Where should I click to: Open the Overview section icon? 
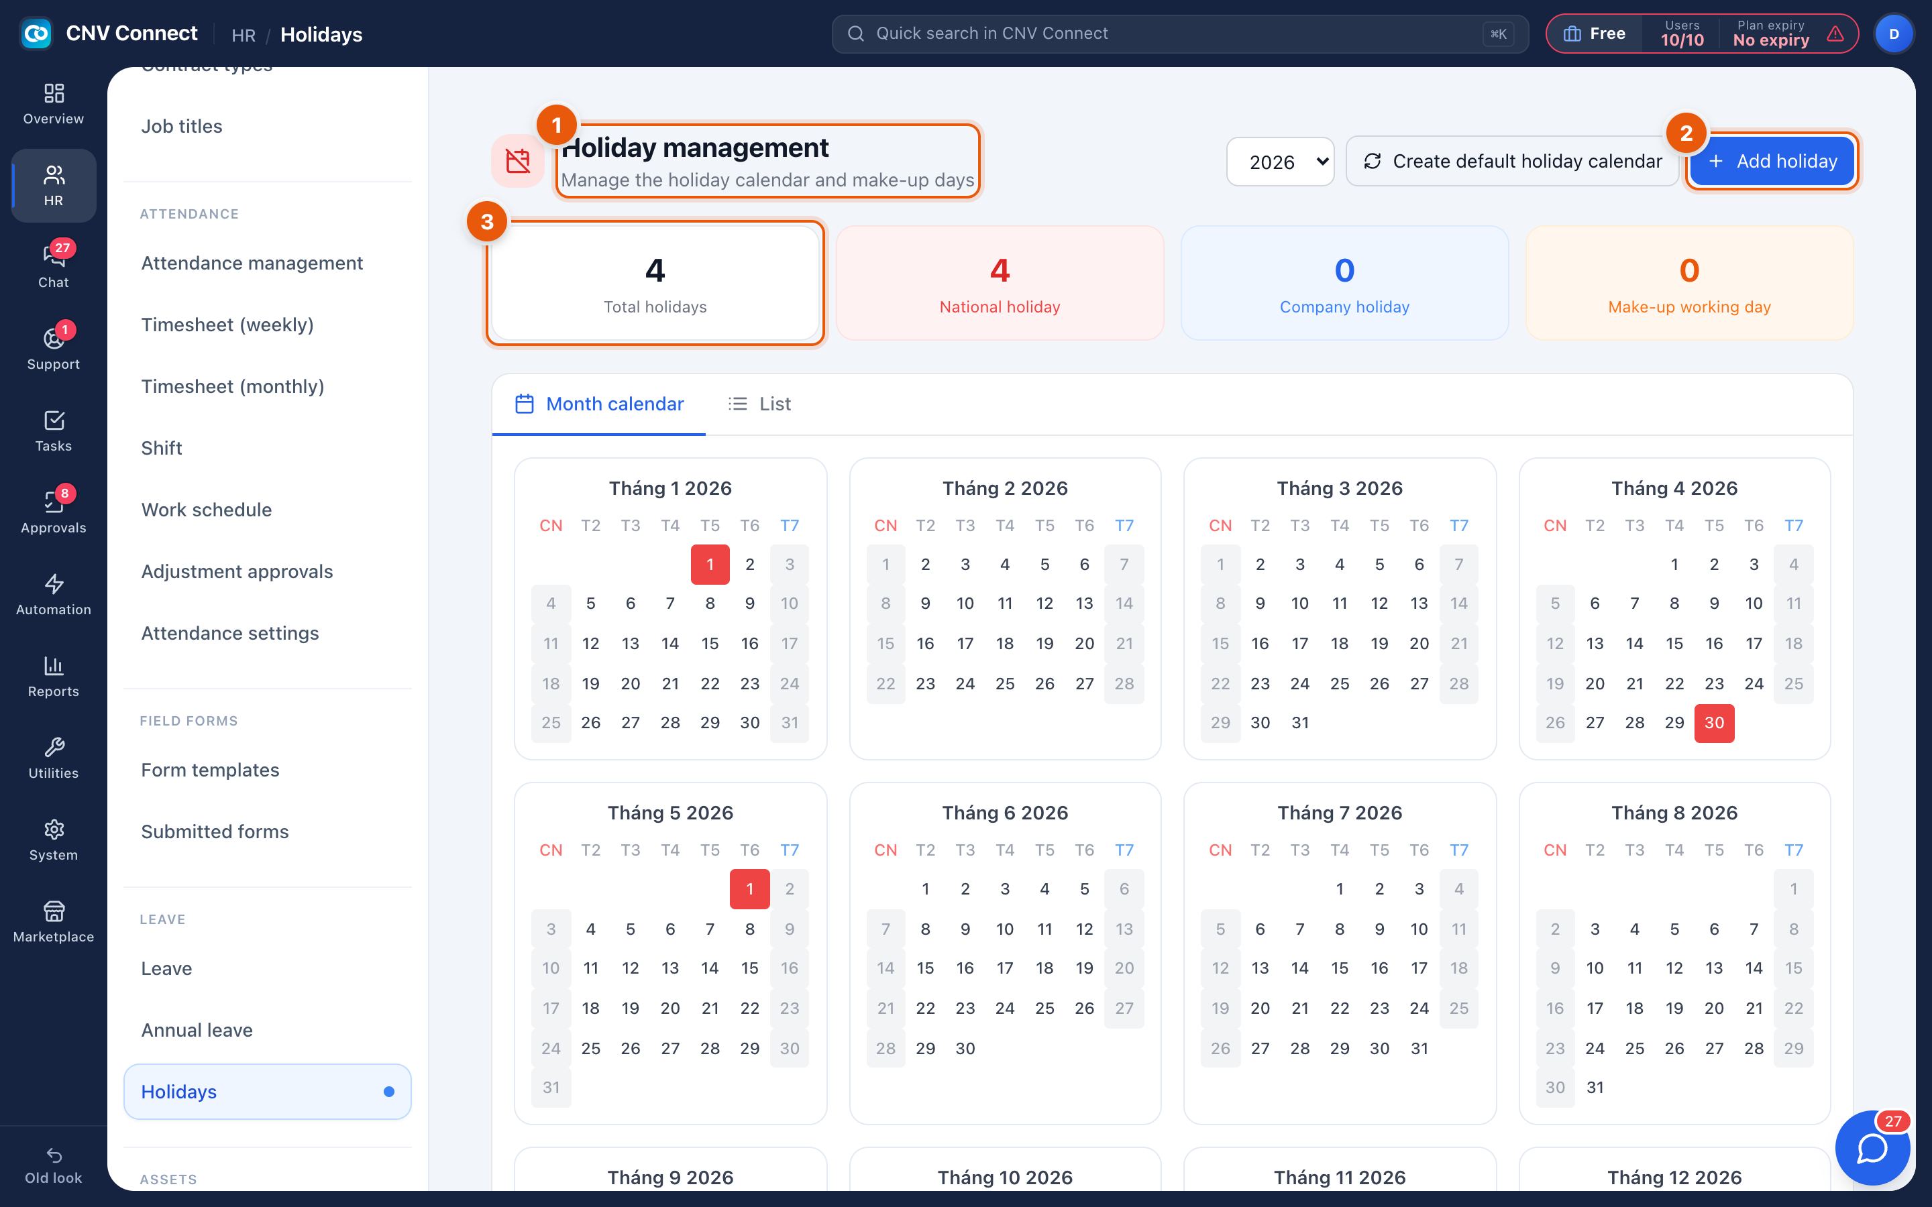(x=54, y=104)
